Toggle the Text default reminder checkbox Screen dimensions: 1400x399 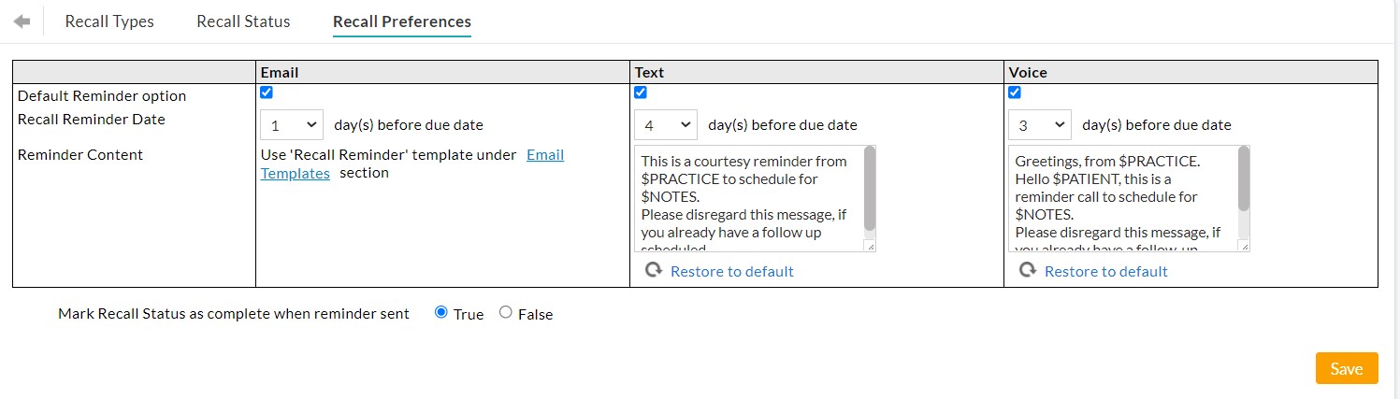coord(641,93)
